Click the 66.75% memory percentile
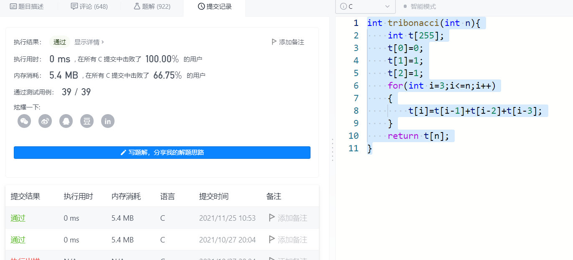The width and height of the screenshot is (573, 260). pyautogui.click(x=168, y=75)
